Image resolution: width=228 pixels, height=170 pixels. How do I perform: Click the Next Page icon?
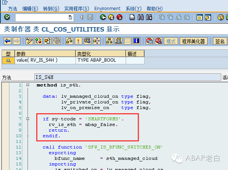click(x=179, y=17)
